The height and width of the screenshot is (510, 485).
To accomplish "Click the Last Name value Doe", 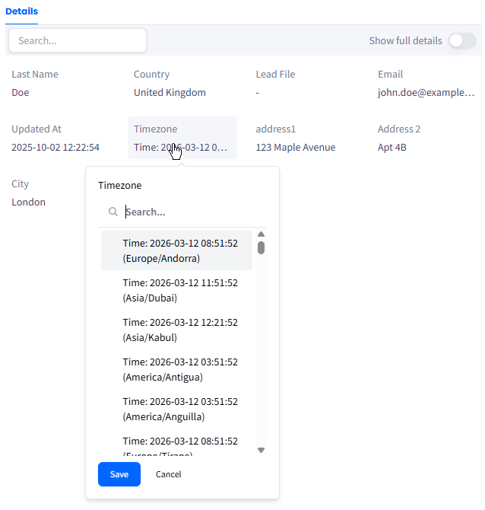I will click(x=21, y=93).
